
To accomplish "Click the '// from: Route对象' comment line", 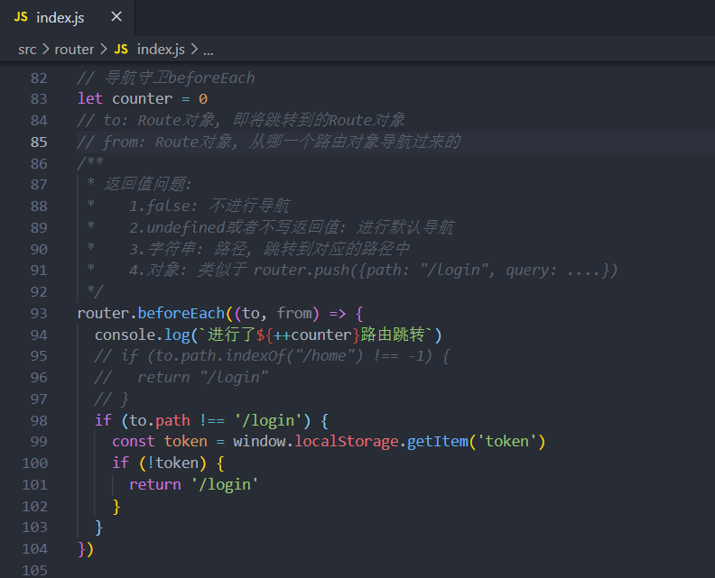I will (269, 142).
